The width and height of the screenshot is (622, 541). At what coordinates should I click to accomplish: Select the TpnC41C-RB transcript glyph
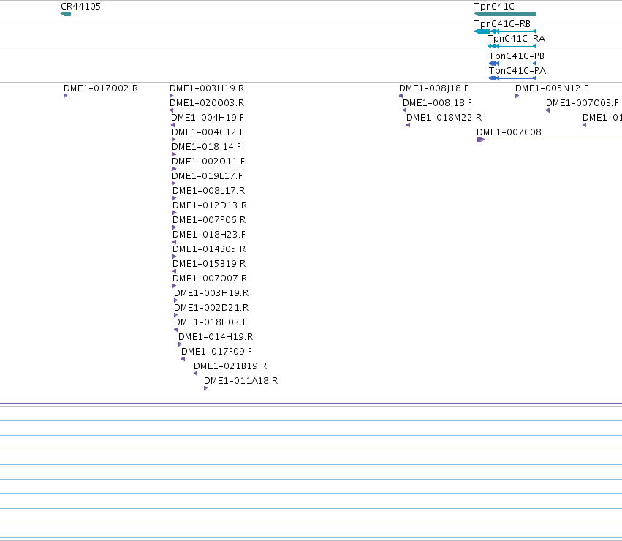505,31
